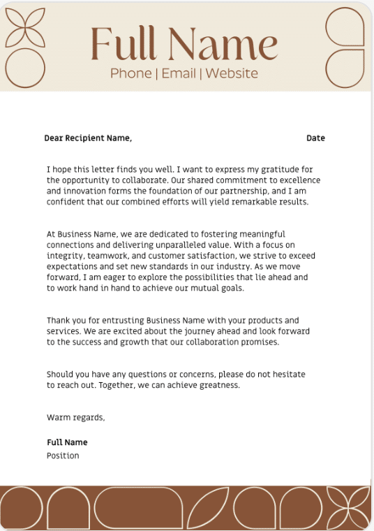374x531 pixels.
Task: Select the bold Full Name signature
Action: pos(67,442)
